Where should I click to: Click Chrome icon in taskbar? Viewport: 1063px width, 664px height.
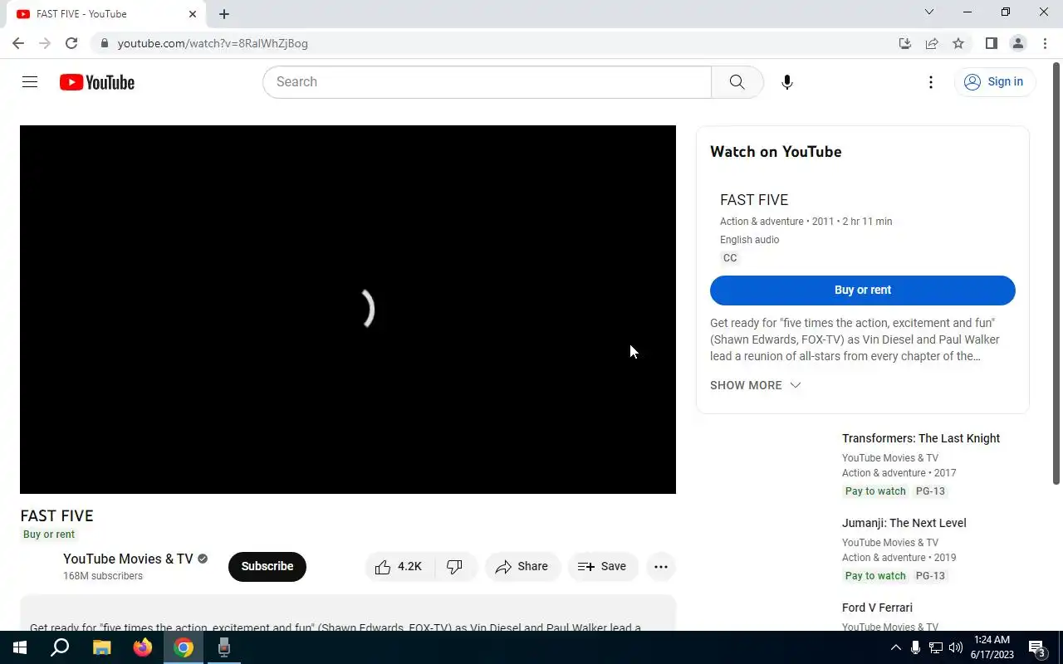[x=184, y=647]
